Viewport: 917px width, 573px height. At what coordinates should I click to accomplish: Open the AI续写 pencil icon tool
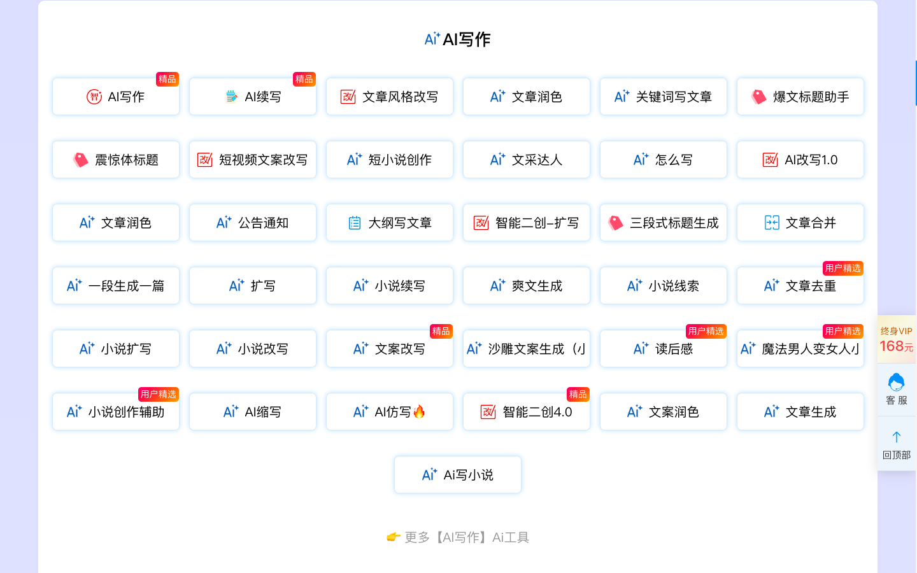click(x=231, y=97)
